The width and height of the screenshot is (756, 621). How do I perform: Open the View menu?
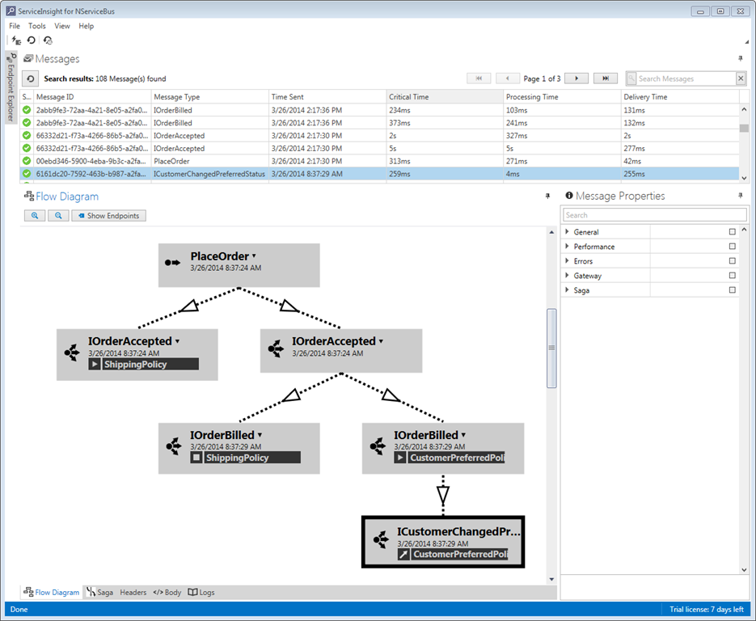[x=62, y=26]
